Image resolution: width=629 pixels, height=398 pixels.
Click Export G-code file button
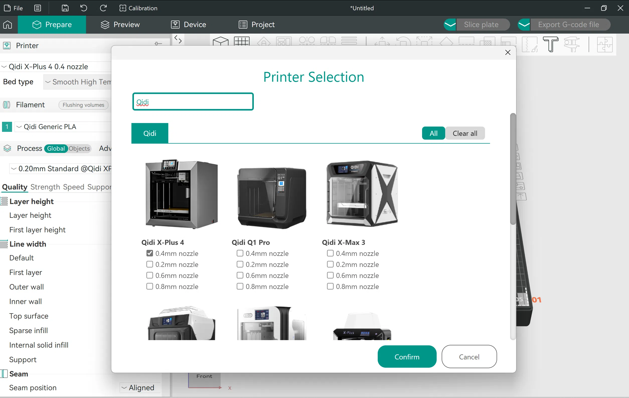570,25
